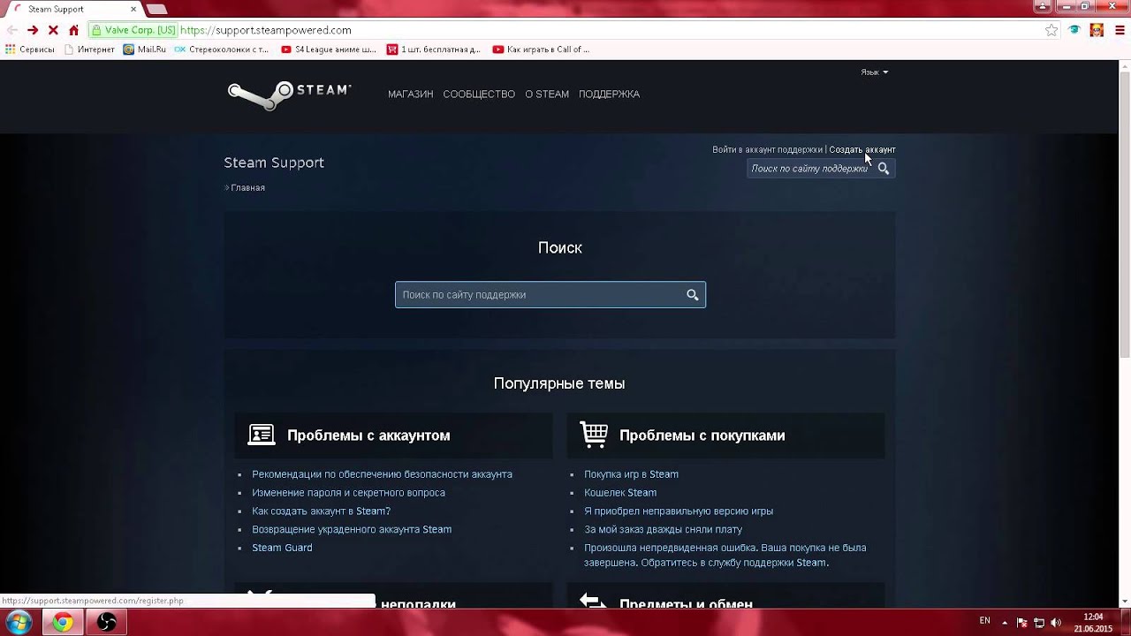The height and width of the screenshot is (636, 1131).
Task: Open Рекомендации по обеспечению безопасности аккаунта
Action: (x=382, y=474)
